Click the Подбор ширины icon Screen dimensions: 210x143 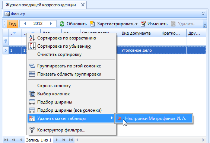click(32, 102)
